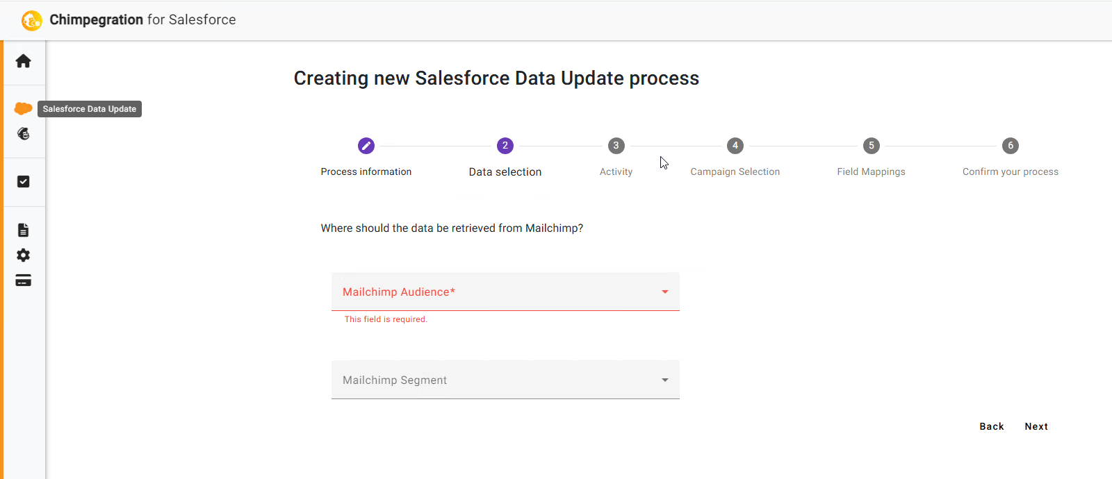1112x479 pixels.
Task: Click the Salesforce Data Update tooltip
Action: click(x=90, y=109)
